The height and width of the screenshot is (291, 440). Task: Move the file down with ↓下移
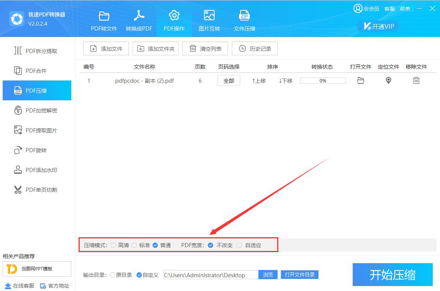[x=286, y=81]
